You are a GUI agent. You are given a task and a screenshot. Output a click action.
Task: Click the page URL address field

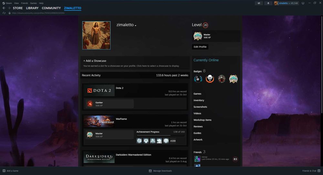click(38, 13)
